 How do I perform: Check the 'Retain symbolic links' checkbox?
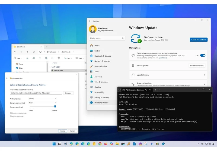(11, 113)
